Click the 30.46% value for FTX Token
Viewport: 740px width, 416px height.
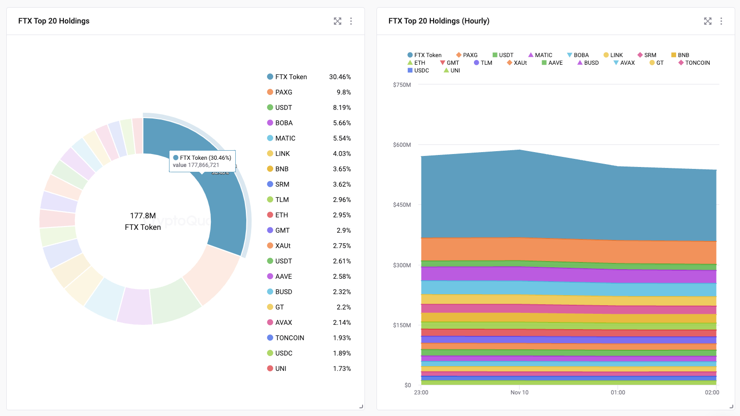340,77
